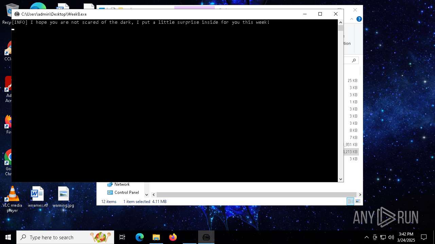This screenshot has height=244, width=435.
Task: Open the notification center icon
Action: click(424, 237)
